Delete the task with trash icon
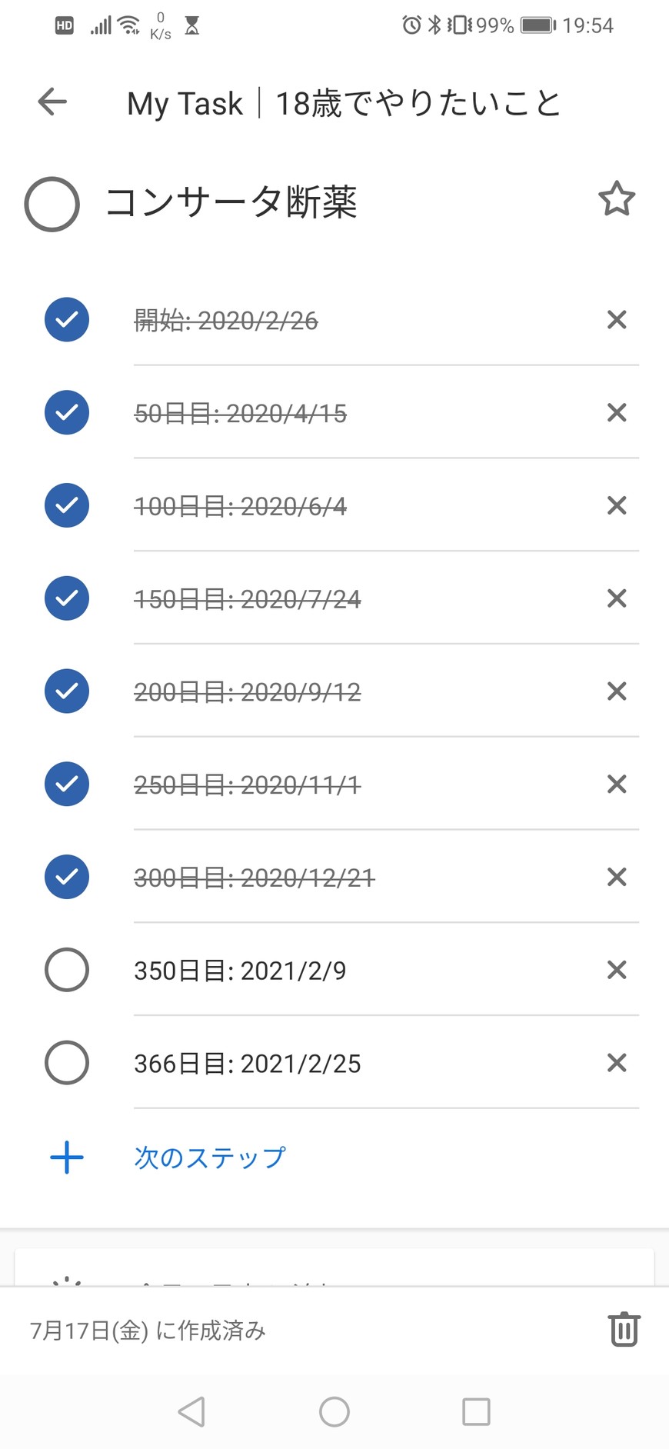 click(624, 1329)
